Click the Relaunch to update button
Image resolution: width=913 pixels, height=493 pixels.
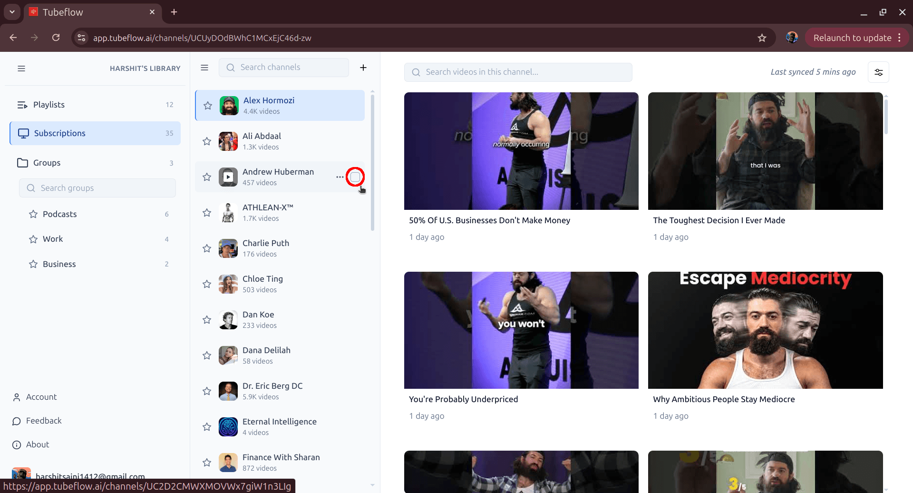tap(852, 38)
